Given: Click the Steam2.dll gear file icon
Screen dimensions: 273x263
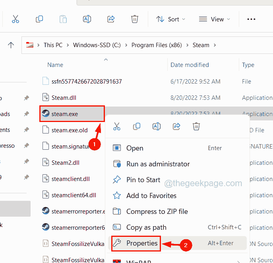Looking at the screenshot, I should pos(46,162).
